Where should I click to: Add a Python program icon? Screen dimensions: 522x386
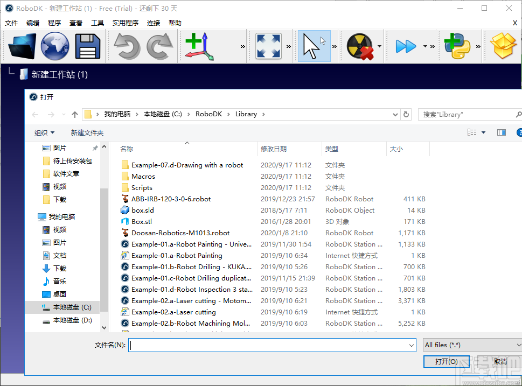coord(457,46)
